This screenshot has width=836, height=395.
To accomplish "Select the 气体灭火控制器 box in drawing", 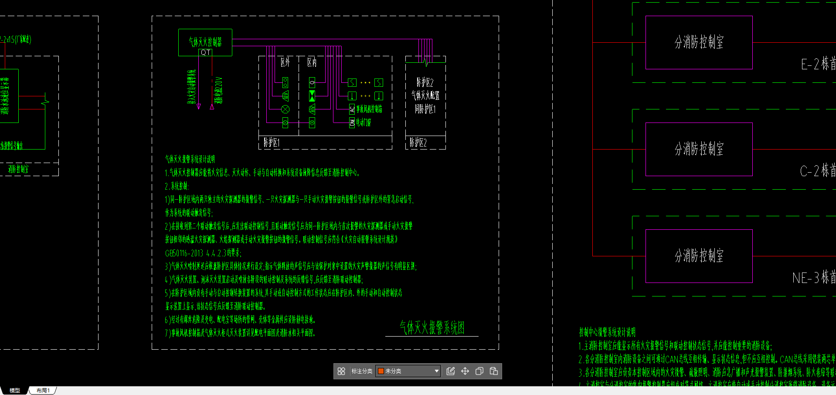I will click(x=205, y=42).
